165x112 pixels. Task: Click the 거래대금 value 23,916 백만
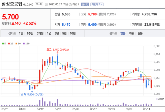point(152,25)
